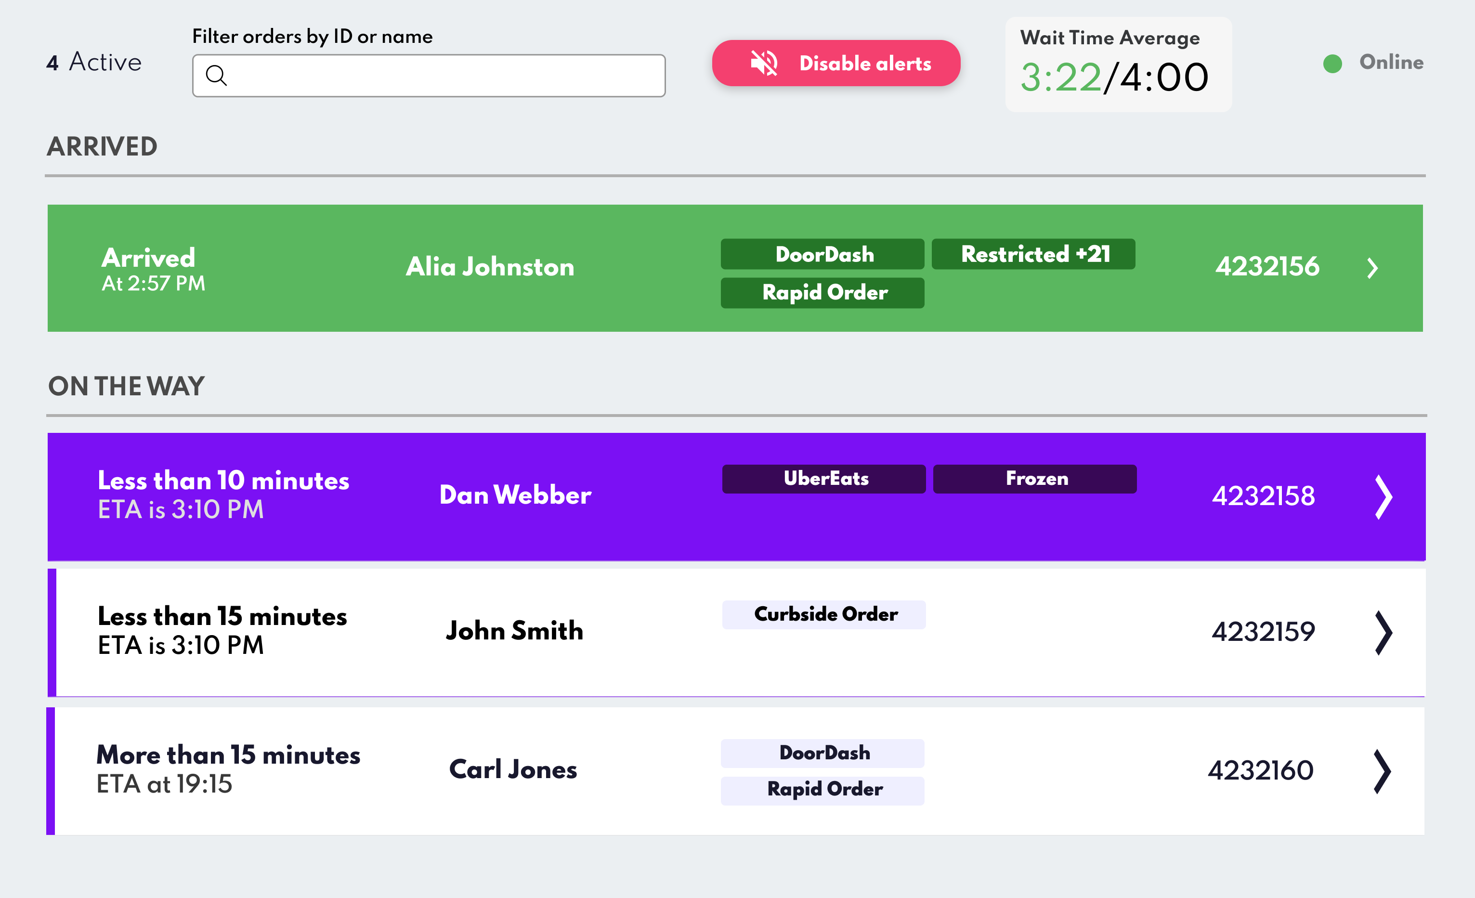
Task: Click the magnifier search icon
Action: (x=216, y=76)
